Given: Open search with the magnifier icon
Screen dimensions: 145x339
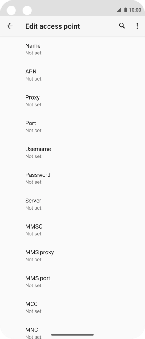Looking at the screenshot, I should 122,26.
